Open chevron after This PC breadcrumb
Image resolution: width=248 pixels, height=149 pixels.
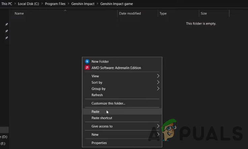[x=15, y=4]
